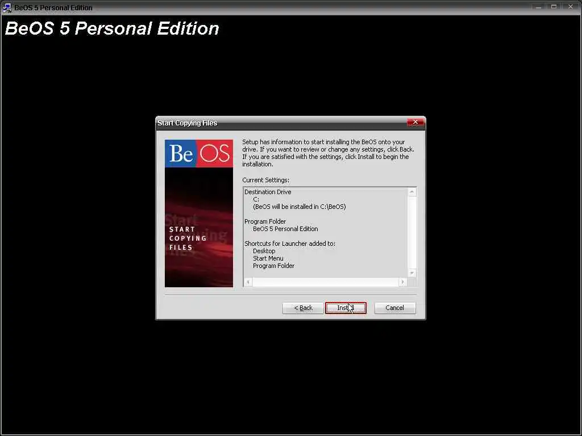Select the 'Program Folder' heading line
Screen dimensions: 582x436
click(265, 221)
